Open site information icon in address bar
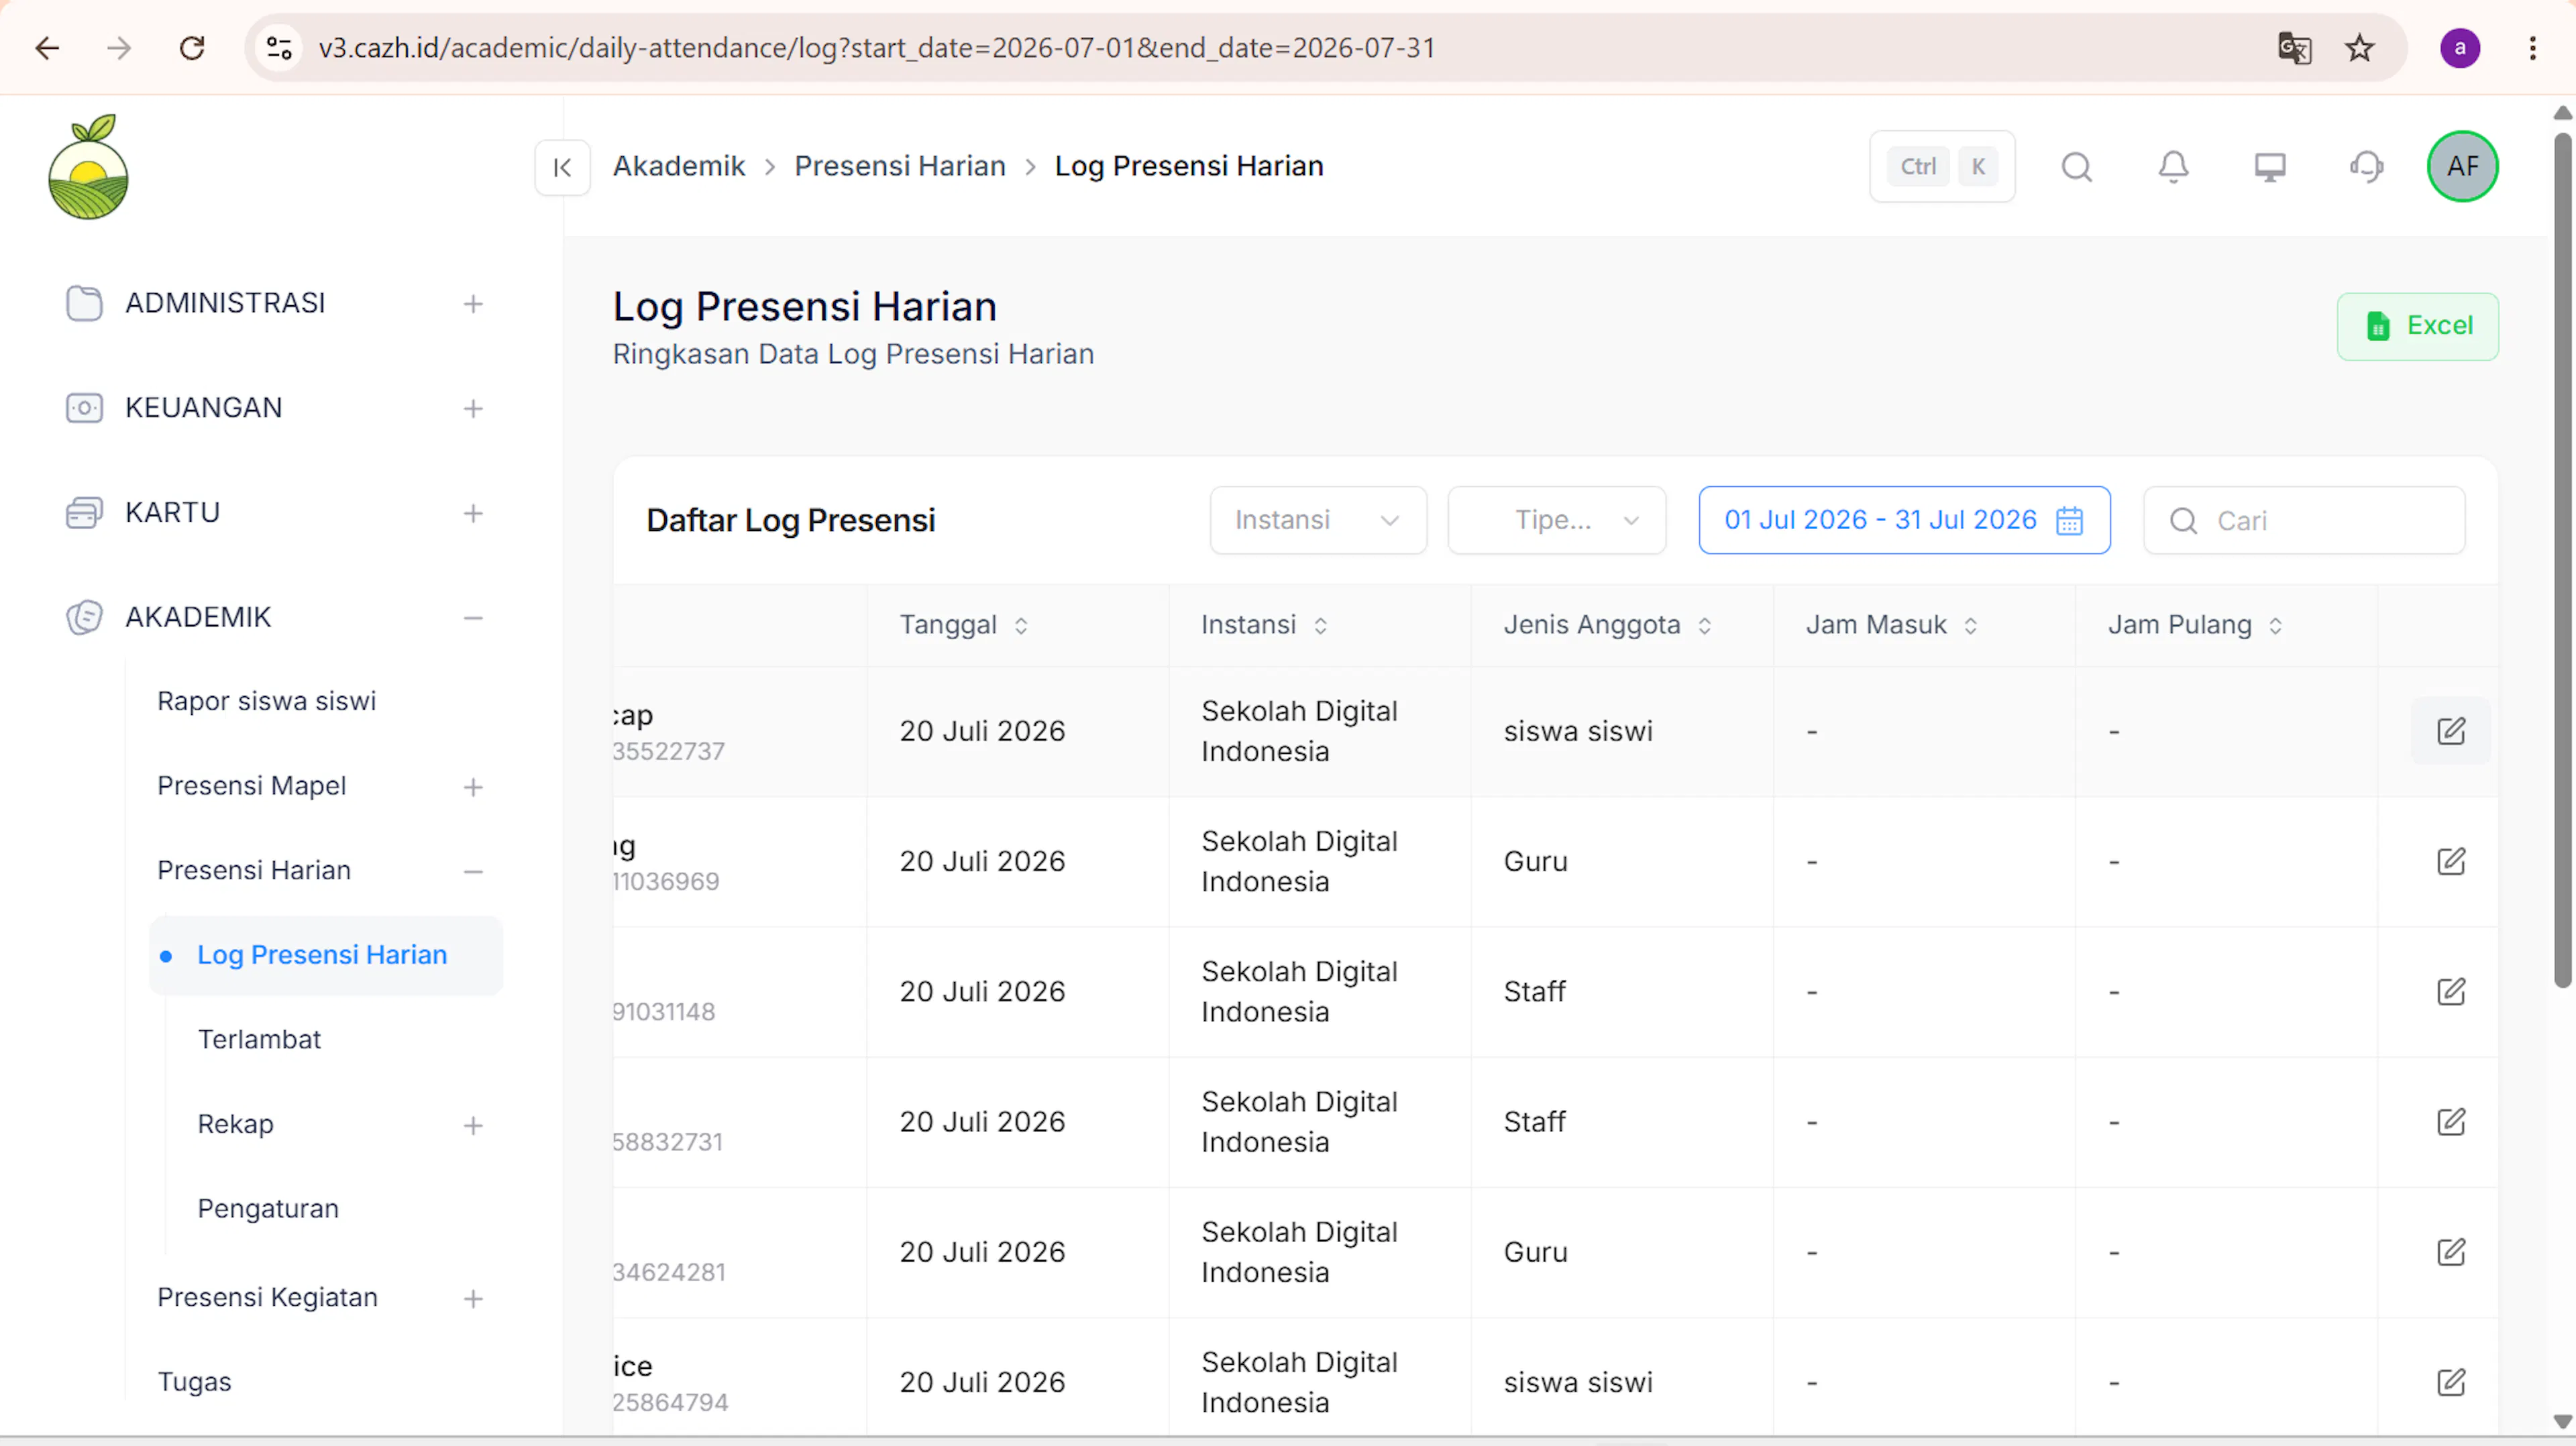Screen dimensions: 2576x1446 click(x=279, y=48)
